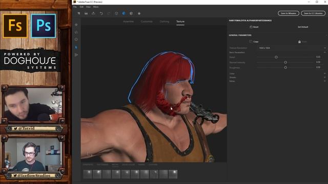This screenshot has width=328, height=184.
Task: Click Save to Mixamo button
Action: click(289, 13)
